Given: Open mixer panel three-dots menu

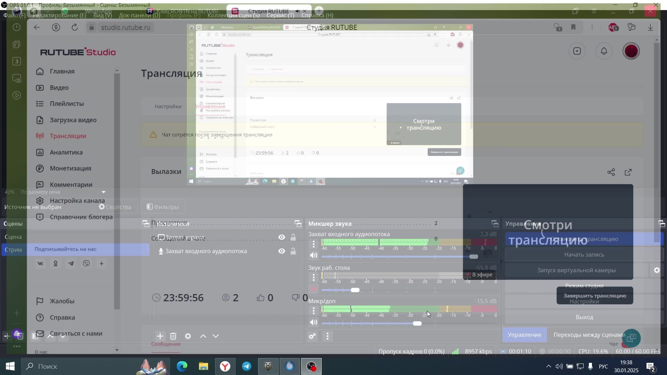Looking at the screenshot, I should point(327,336).
